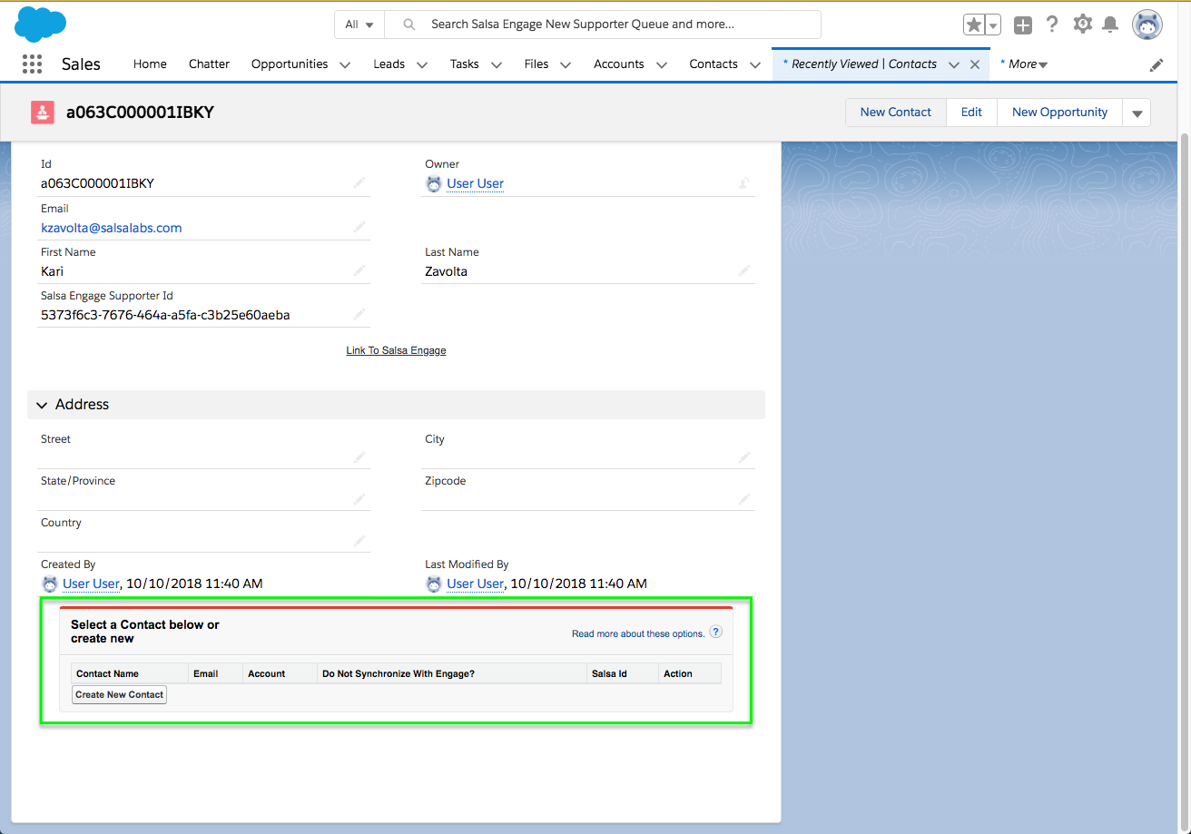Open the Contacts tab
Viewport: 1191px width, 834px height.
point(714,64)
